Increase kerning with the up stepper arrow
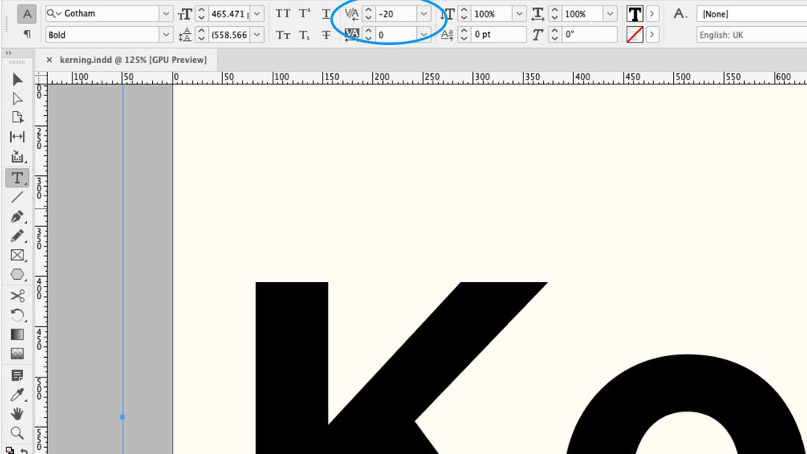The width and height of the screenshot is (807, 454). [368, 9]
